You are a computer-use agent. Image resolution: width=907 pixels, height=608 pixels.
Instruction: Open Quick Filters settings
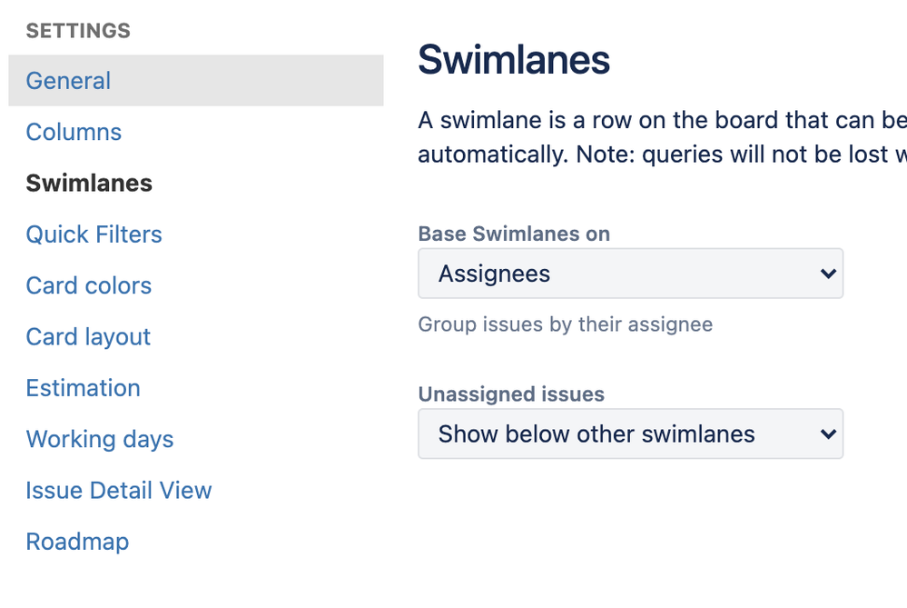[x=94, y=234]
